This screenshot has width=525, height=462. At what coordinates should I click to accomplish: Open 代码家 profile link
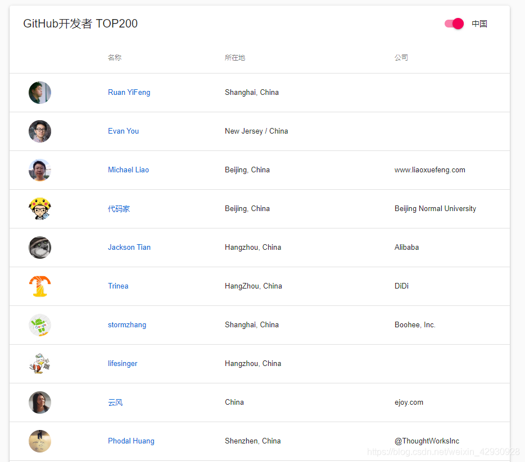point(119,209)
